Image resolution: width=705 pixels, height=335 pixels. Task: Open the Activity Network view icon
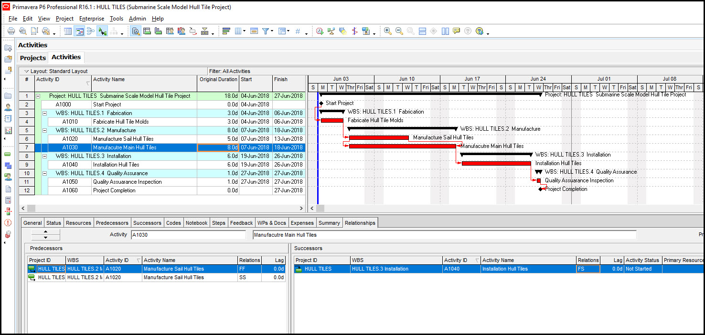[x=91, y=31]
